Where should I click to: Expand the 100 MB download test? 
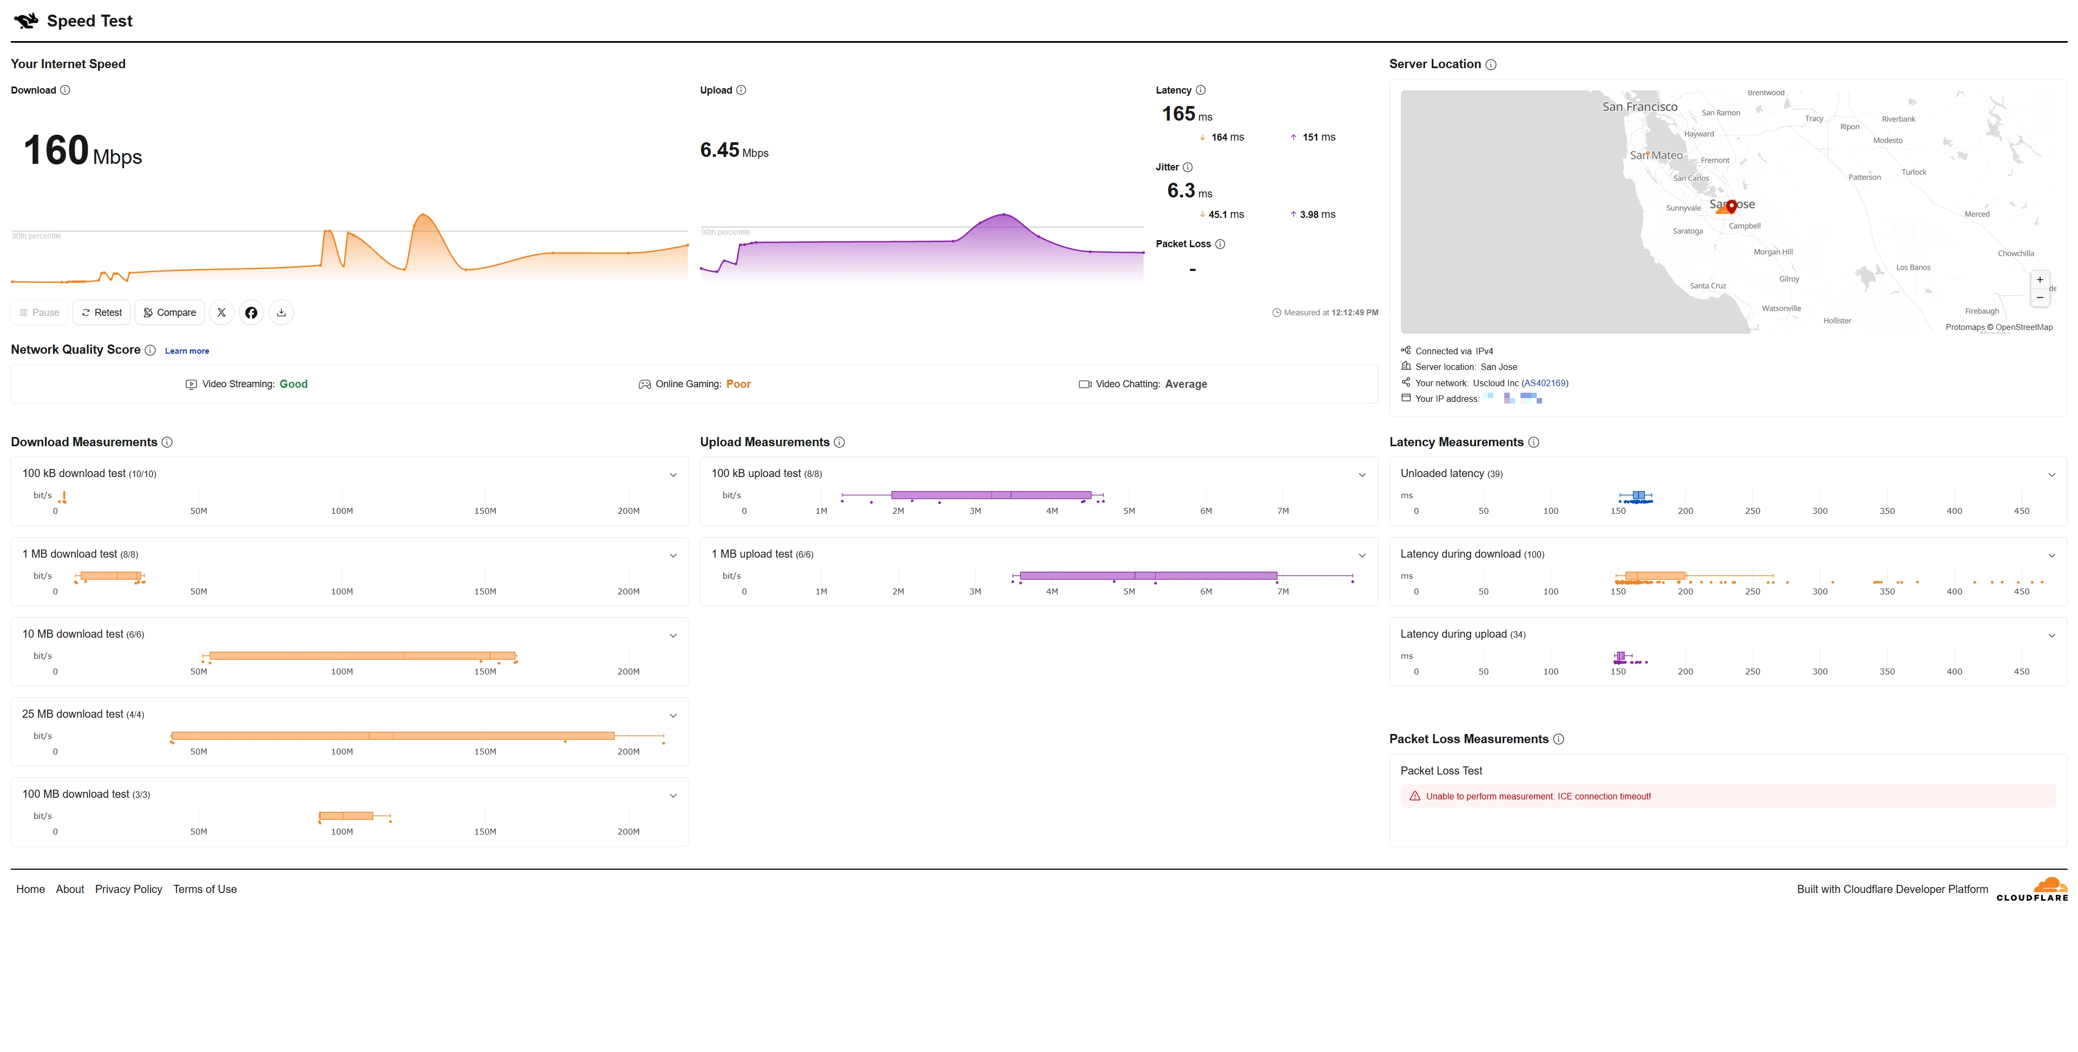673,796
